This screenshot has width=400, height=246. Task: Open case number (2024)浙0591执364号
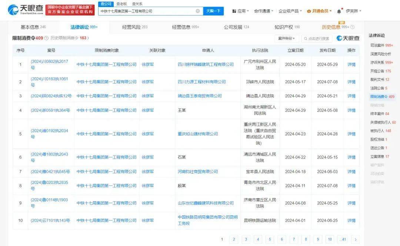50,110
